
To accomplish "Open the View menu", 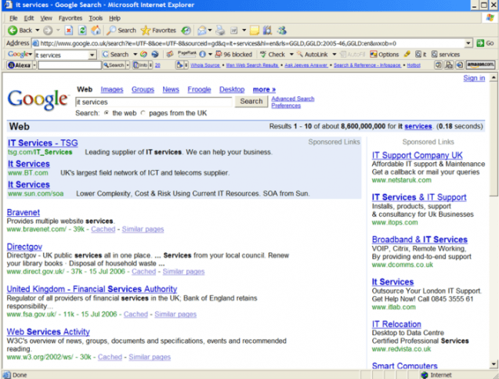I will coord(46,18).
